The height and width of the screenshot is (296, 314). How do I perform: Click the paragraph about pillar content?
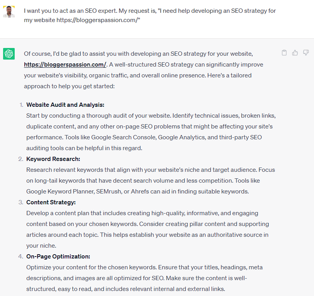tap(147, 229)
